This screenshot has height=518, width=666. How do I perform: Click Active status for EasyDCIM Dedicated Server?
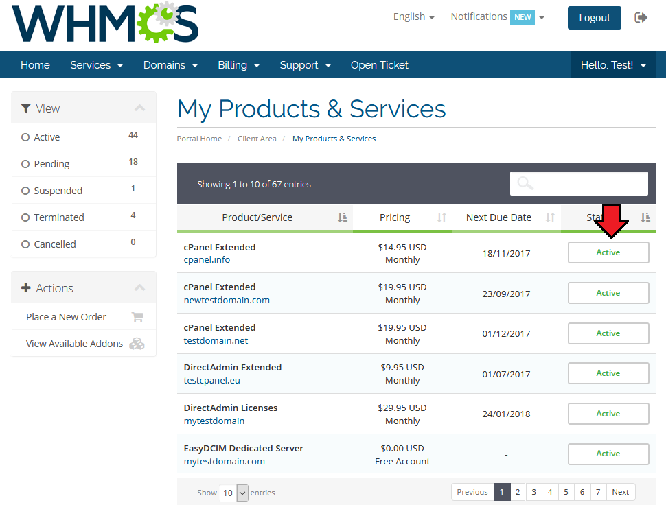(608, 454)
